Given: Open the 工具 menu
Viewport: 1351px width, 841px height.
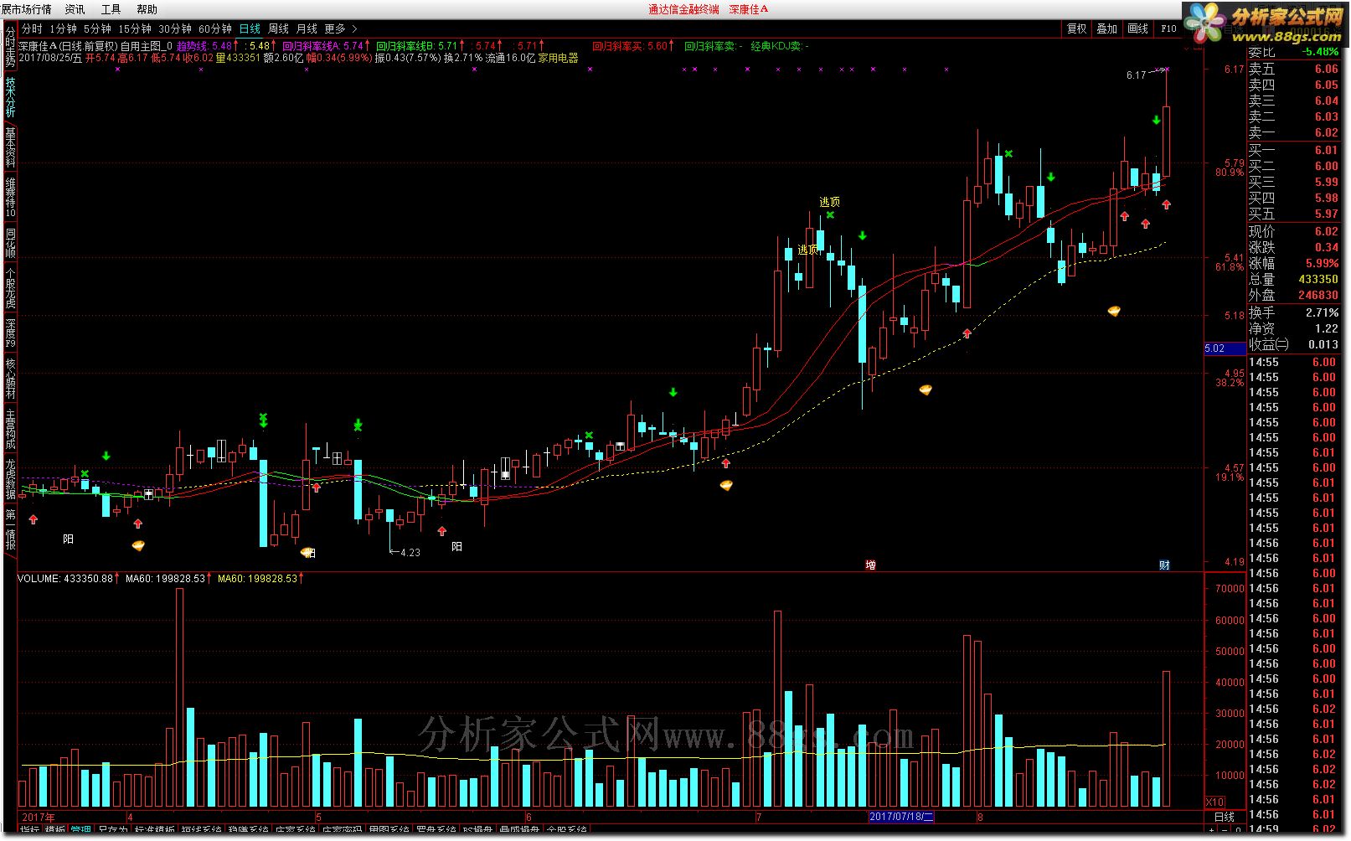Looking at the screenshot, I should coord(111,9).
